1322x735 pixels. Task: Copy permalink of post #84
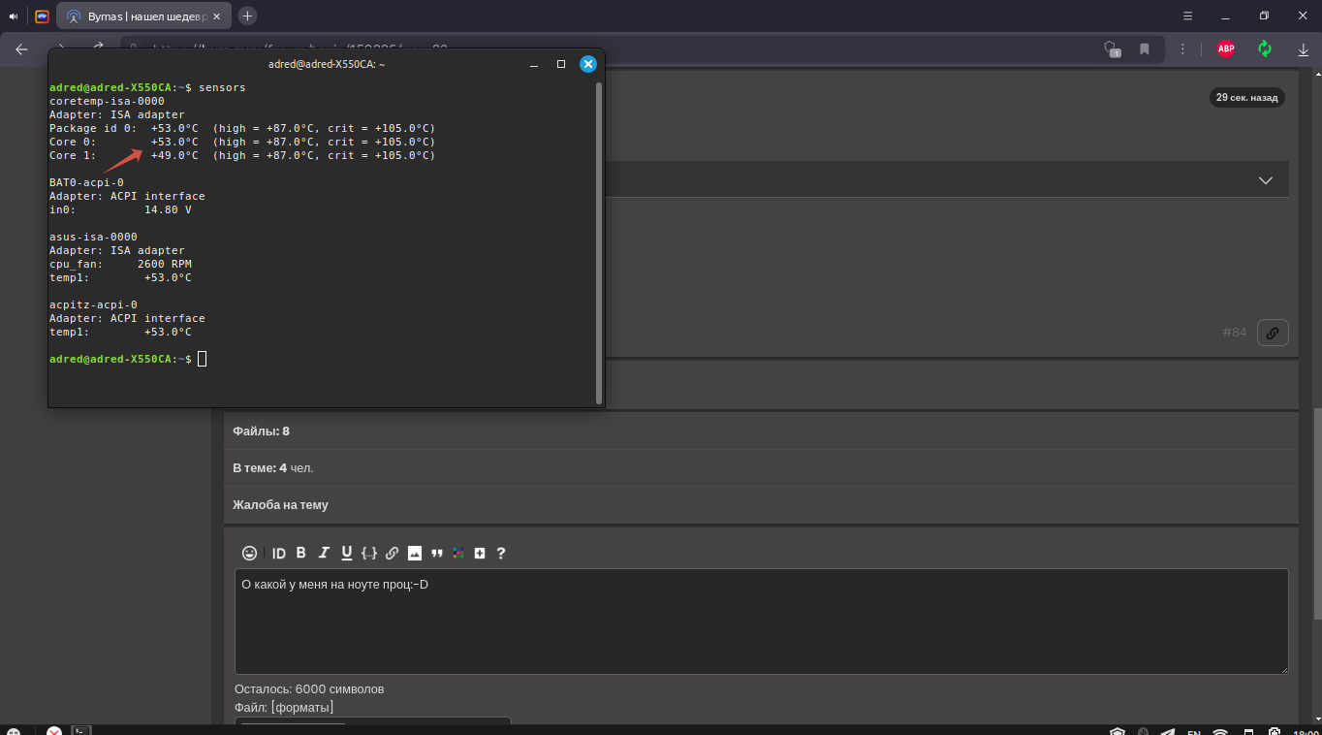(x=1273, y=333)
